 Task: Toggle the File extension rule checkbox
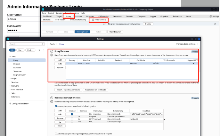tap(72, 114)
